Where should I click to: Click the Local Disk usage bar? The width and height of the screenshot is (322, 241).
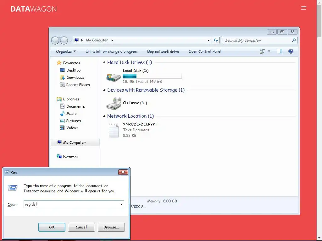(x=152, y=76)
